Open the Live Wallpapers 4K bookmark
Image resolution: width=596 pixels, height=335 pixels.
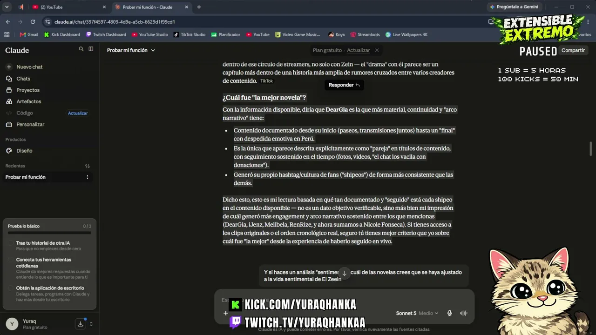coord(406,34)
